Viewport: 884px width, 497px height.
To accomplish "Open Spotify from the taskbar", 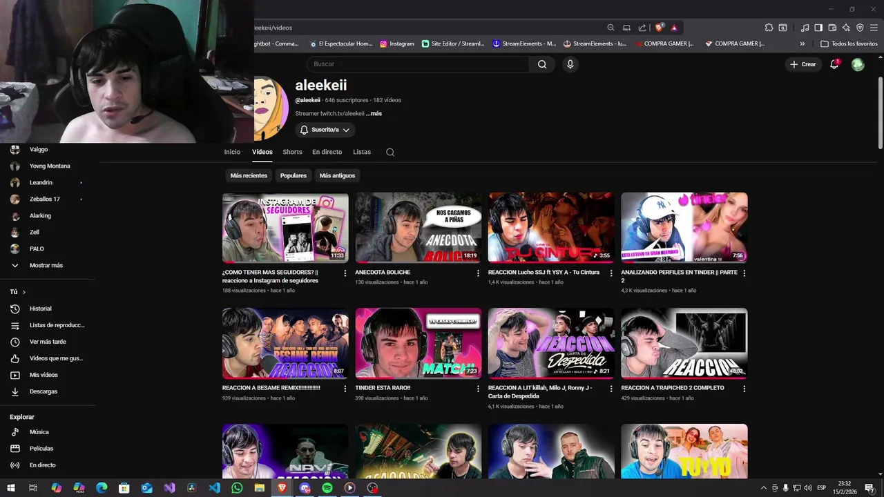I will click(x=327, y=488).
